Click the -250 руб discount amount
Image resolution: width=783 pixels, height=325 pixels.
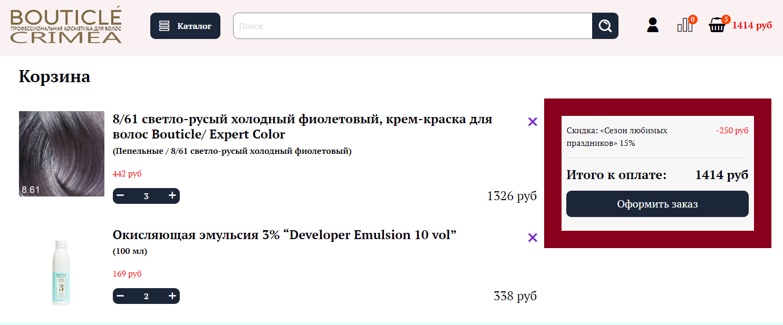732,131
